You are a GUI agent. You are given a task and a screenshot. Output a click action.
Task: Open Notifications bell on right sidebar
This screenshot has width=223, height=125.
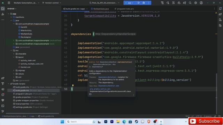tap(220, 9)
